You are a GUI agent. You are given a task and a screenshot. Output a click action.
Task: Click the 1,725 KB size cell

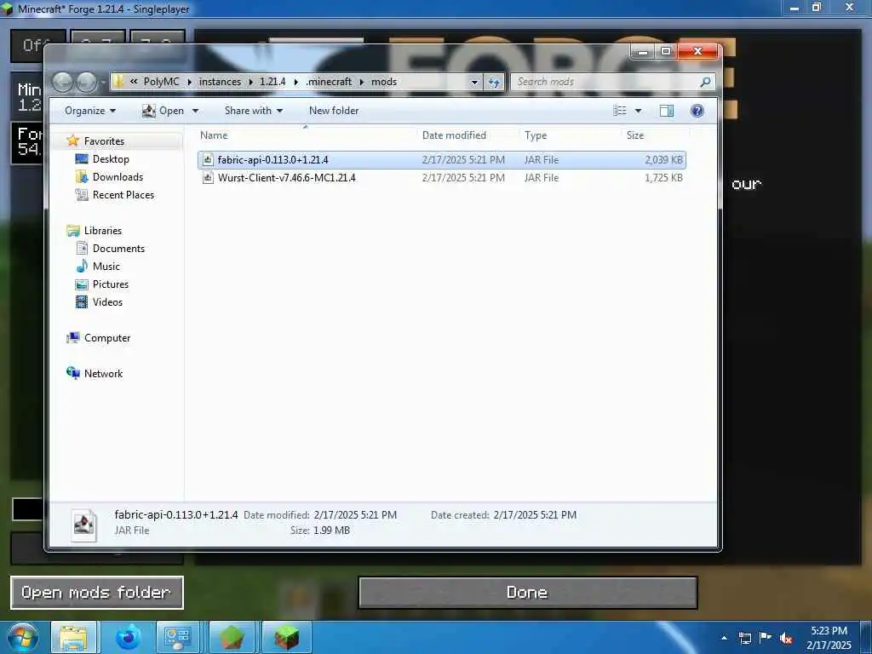pyautogui.click(x=663, y=177)
